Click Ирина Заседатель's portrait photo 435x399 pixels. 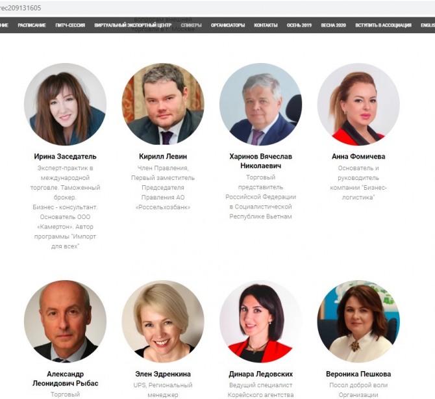click(65, 105)
